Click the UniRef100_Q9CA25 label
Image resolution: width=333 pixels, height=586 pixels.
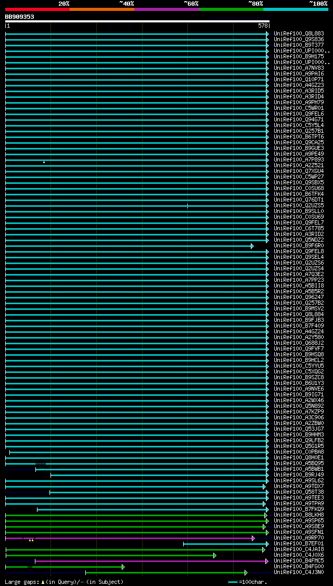(299, 142)
